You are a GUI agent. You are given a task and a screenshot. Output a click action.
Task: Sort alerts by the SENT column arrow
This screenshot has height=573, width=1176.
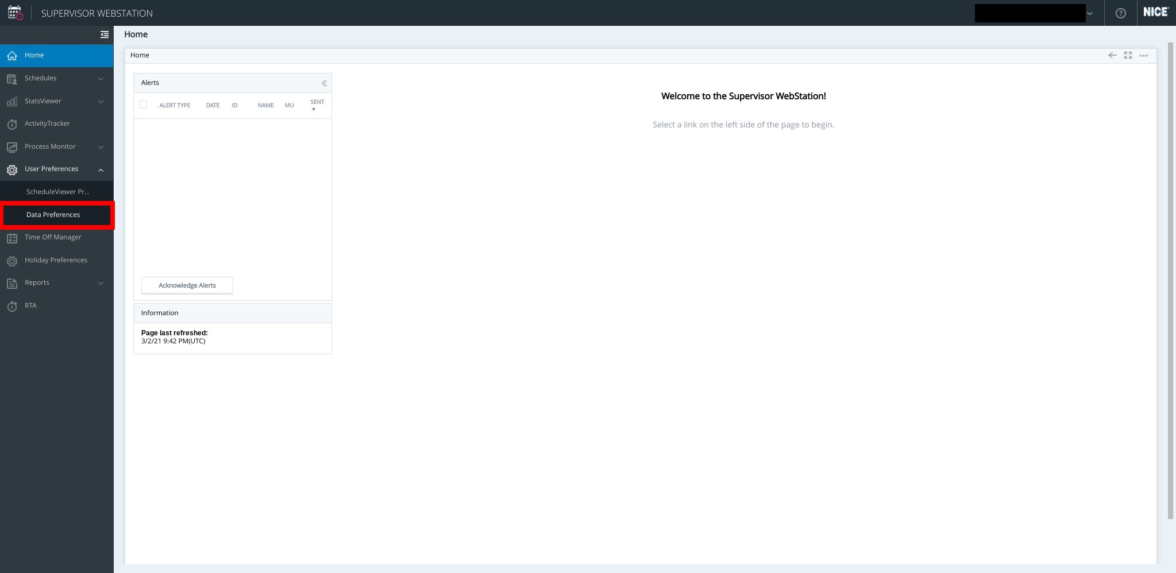(314, 110)
